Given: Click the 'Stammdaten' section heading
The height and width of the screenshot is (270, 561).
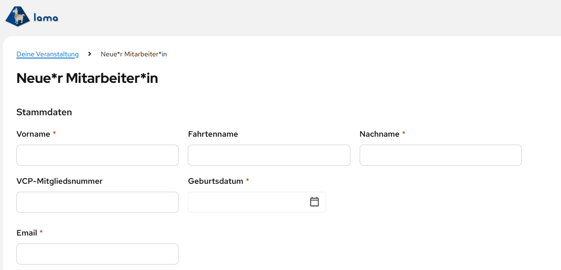Looking at the screenshot, I should point(44,112).
